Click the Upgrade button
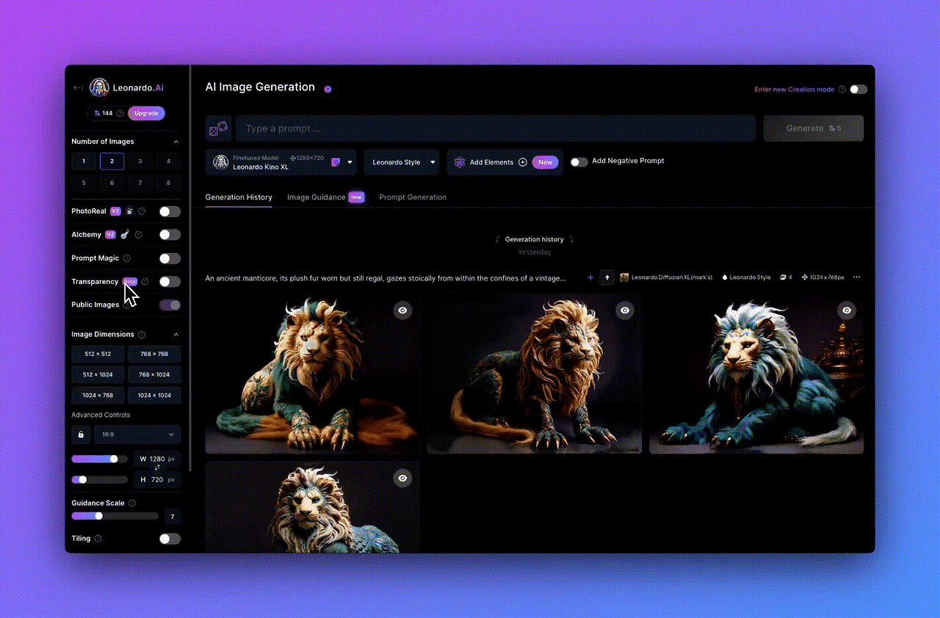 pyautogui.click(x=146, y=113)
